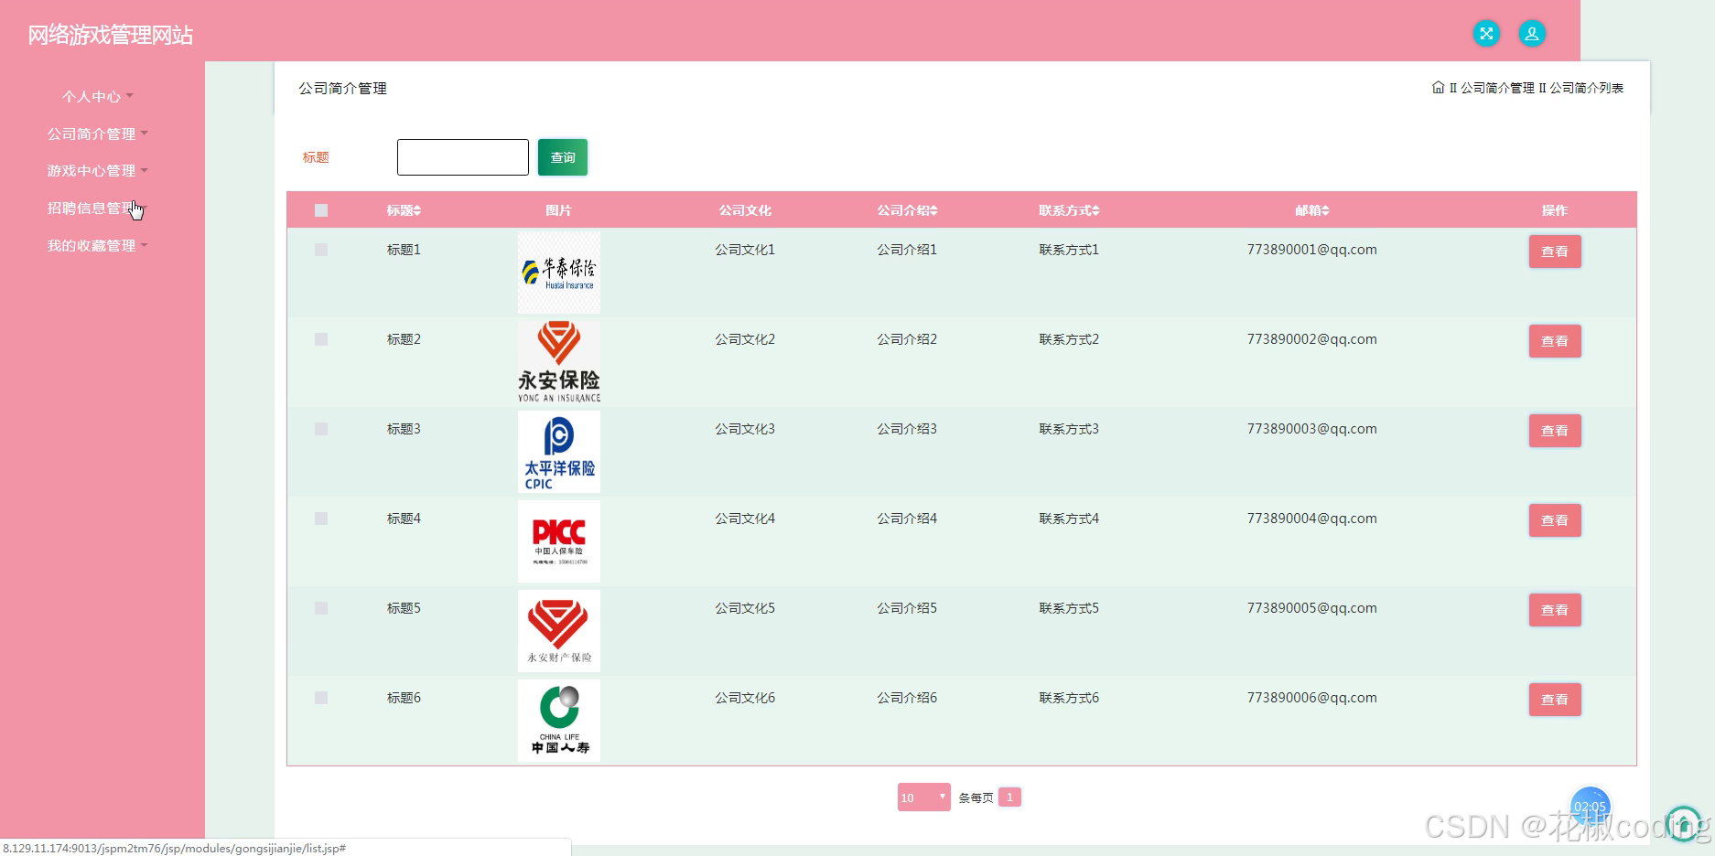
Task: Open the 永安保险 logo thumbnail in row 2
Action: (559, 362)
